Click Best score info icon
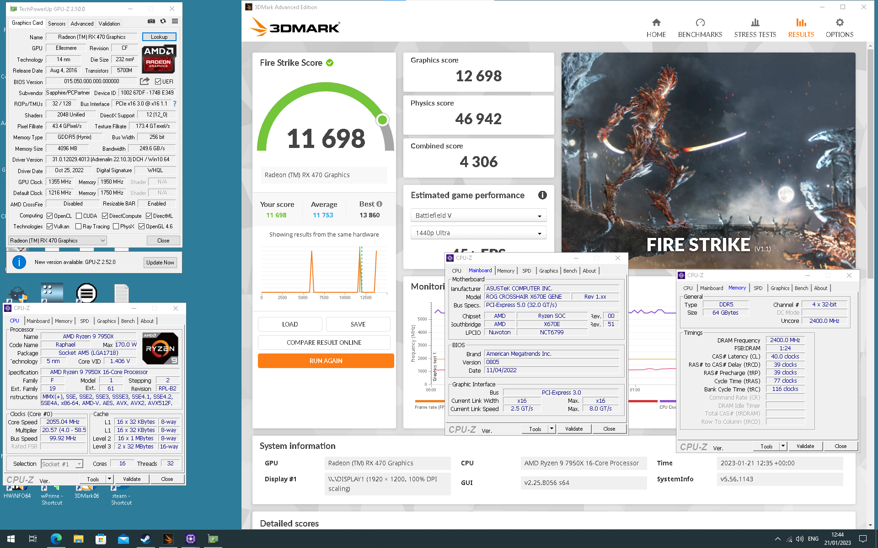Viewport: 878px width, 548px height. point(380,204)
